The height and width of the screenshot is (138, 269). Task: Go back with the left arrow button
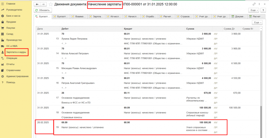37,4
